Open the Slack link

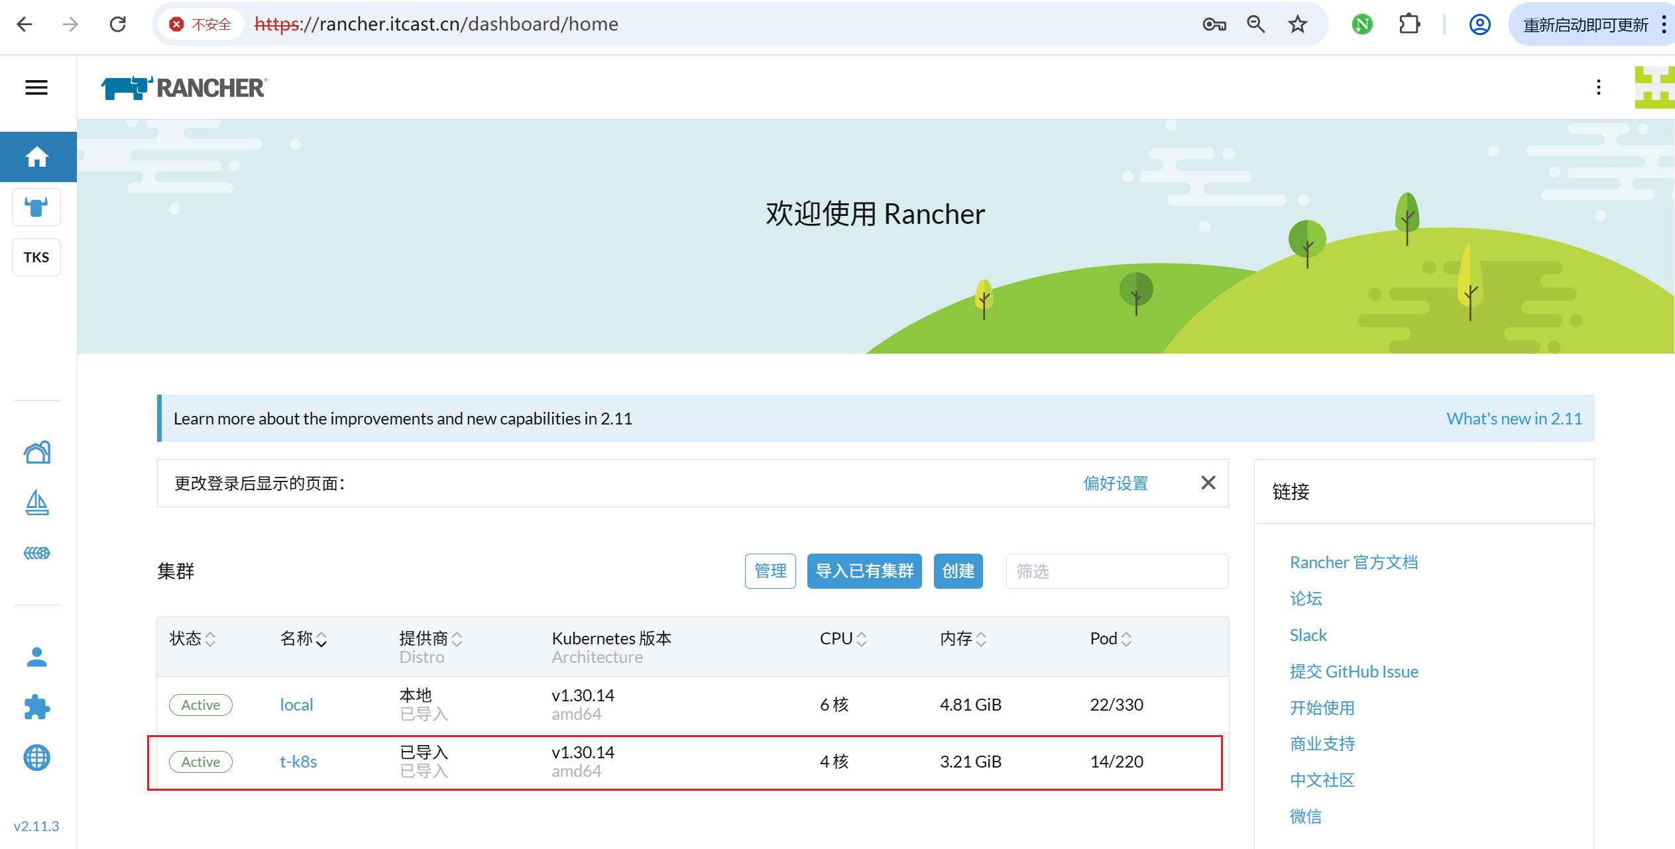coord(1308,635)
